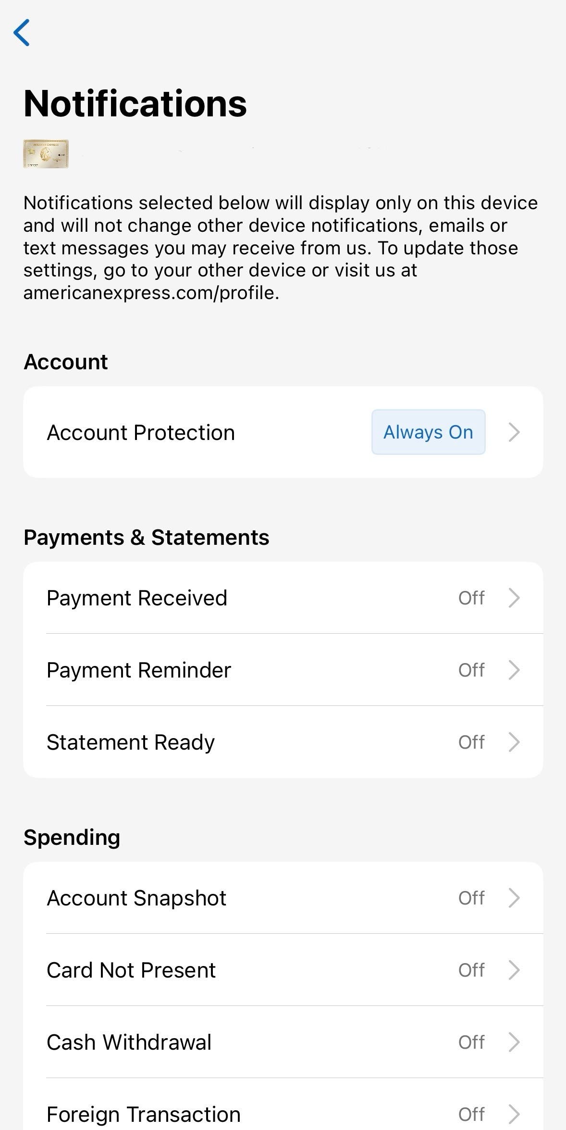Expand the Payment Received chevron
This screenshot has width=566, height=1130.
click(x=514, y=598)
